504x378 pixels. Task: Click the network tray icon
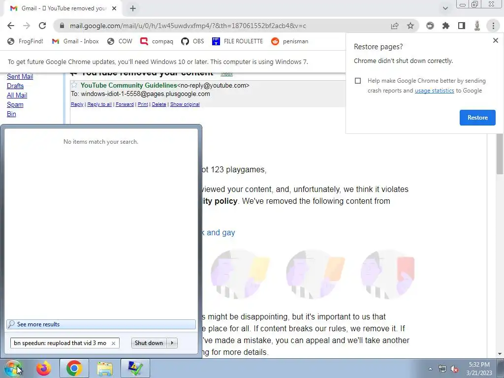click(x=442, y=369)
